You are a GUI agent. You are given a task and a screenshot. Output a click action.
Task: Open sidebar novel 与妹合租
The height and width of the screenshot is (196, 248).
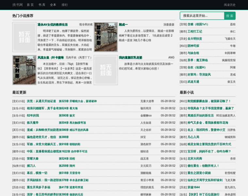coord(193,53)
